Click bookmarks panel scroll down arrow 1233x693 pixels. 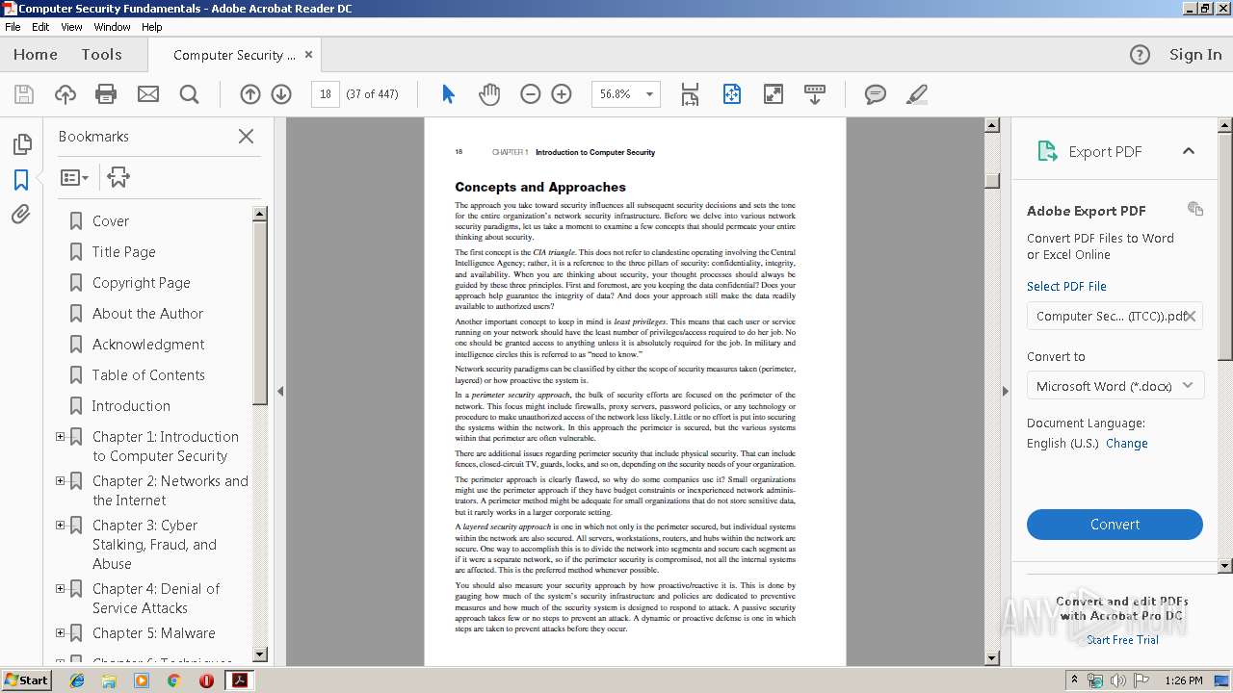260,654
